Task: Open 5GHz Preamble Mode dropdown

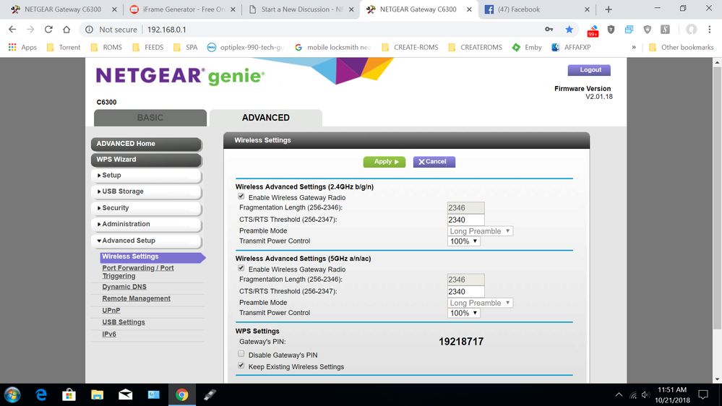Action: point(480,303)
